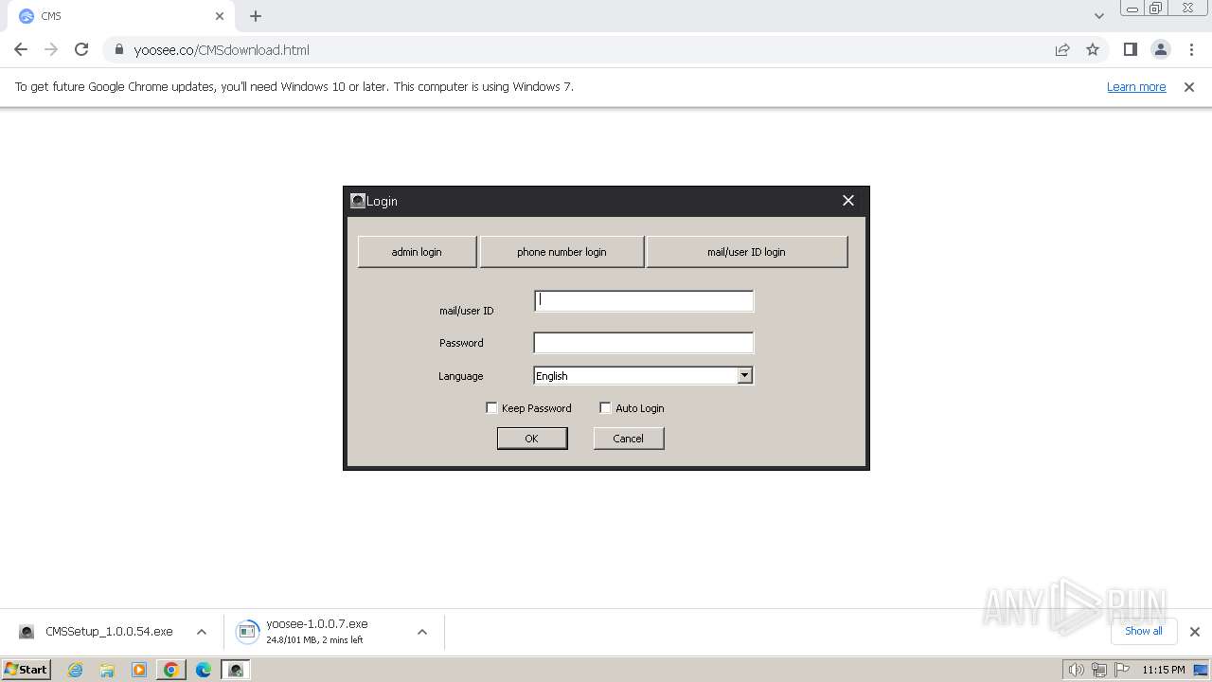
Task: Select mail/user ID login mode
Action: (746, 252)
